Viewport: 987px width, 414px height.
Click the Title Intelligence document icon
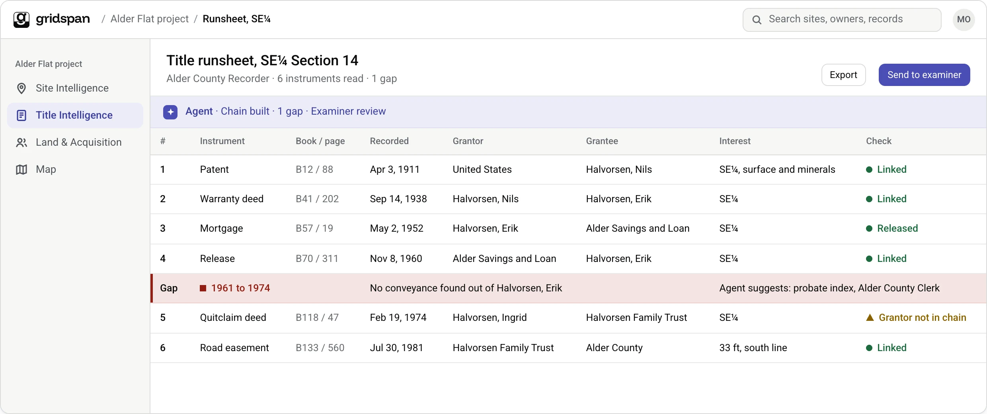point(21,115)
